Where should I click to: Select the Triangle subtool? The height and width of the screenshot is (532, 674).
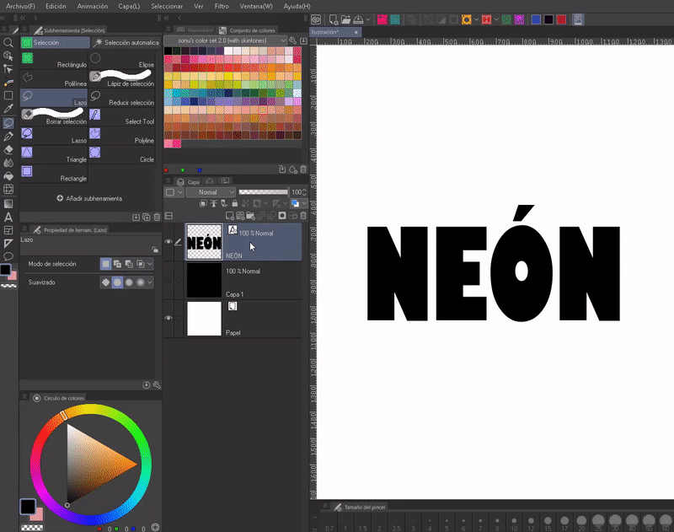tap(54, 154)
